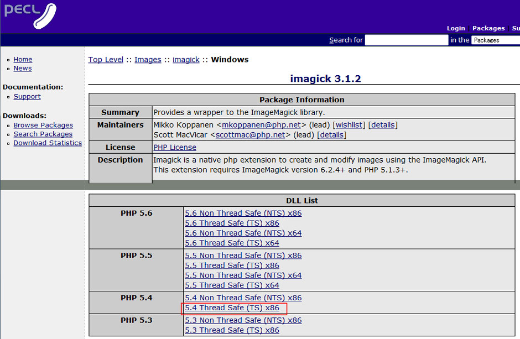Click the 'Imagick is a native php extension' text
This screenshot has height=339, width=520.
click(x=320, y=160)
